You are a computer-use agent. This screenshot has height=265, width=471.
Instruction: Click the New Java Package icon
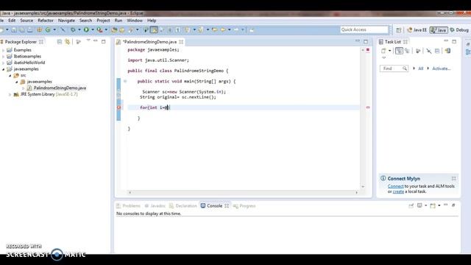coord(39,29)
